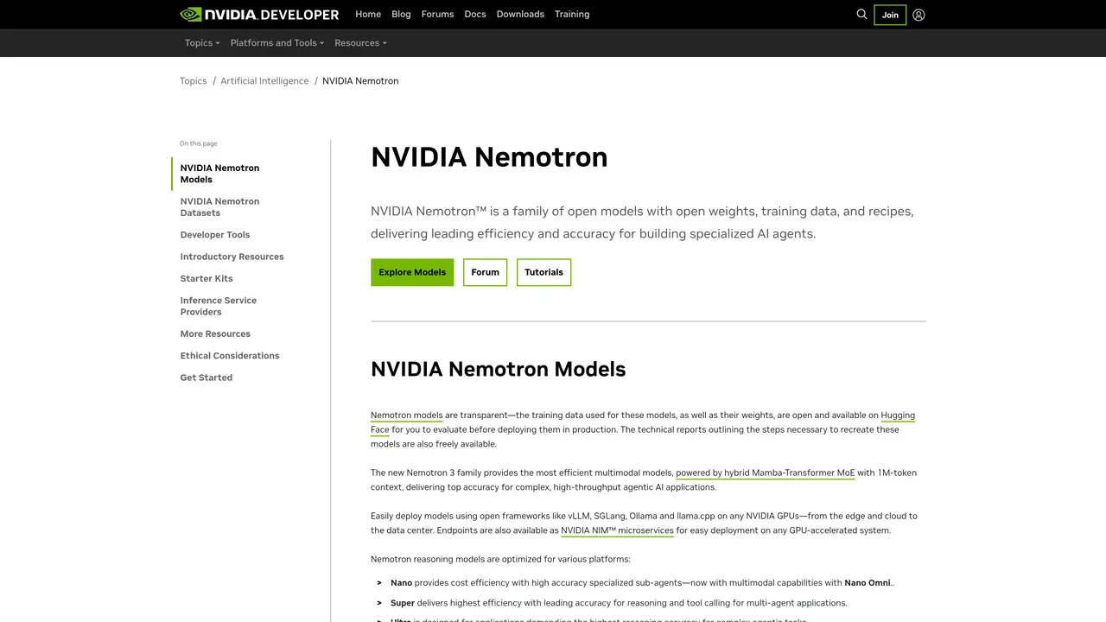Open Forums in top navigation
The image size is (1106, 622).
click(437, 14)
